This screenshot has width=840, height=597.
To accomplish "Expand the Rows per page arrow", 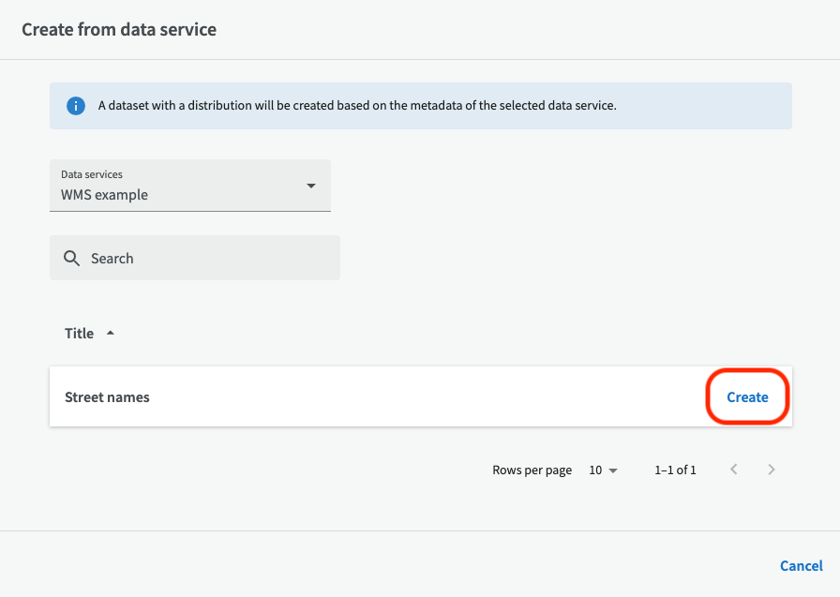I will 613,470.
